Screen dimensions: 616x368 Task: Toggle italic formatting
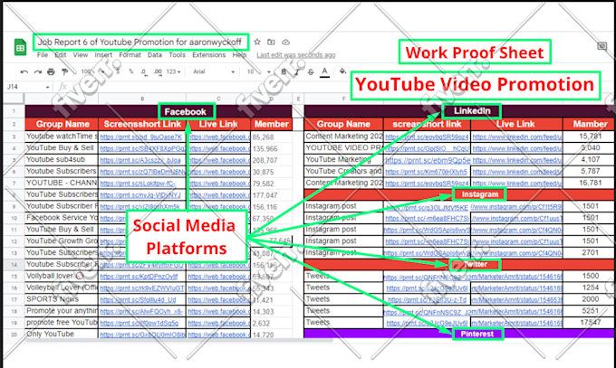tap(297, 71)
